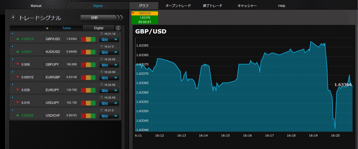Click red down arrow in GBP/USD chart tab
The image size is (358, 149).
click(133, 13)
